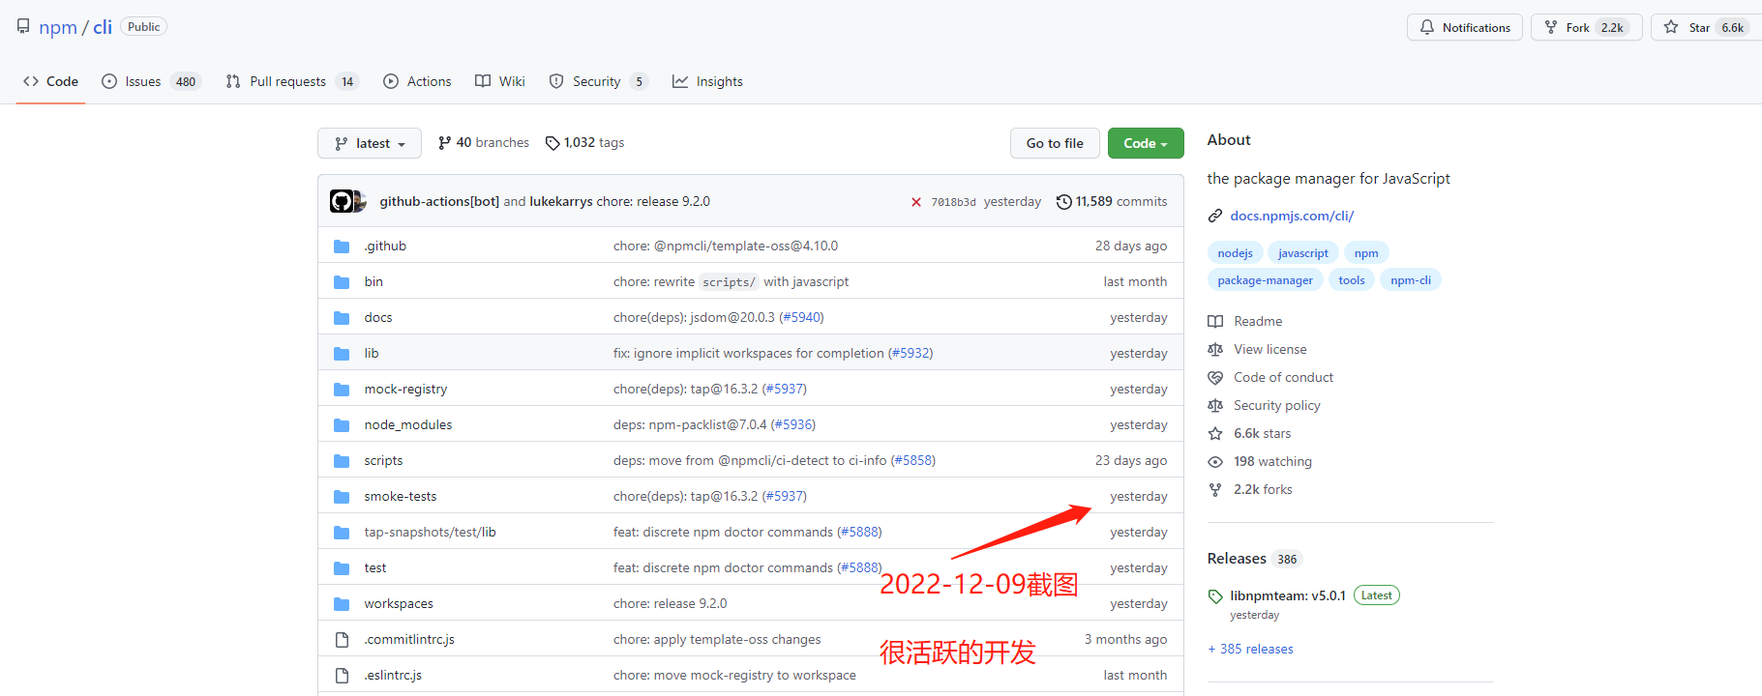Open the smoke-tests folder icon

[x=342, y=497]
